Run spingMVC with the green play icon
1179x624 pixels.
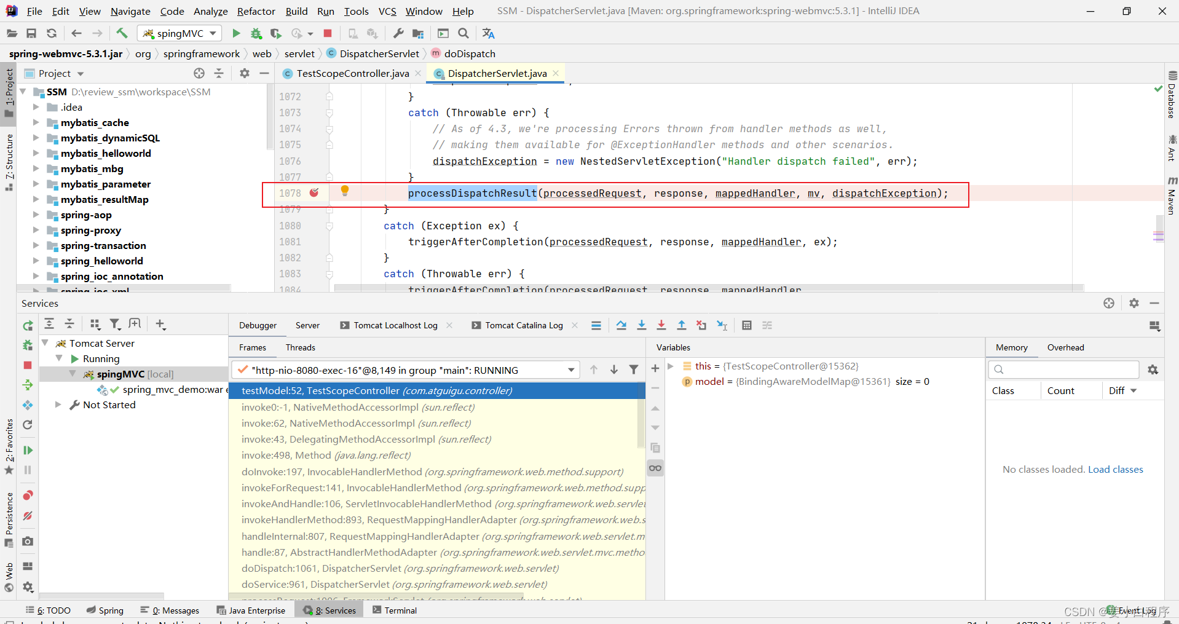pyautogui.click(x=236, y=33)
